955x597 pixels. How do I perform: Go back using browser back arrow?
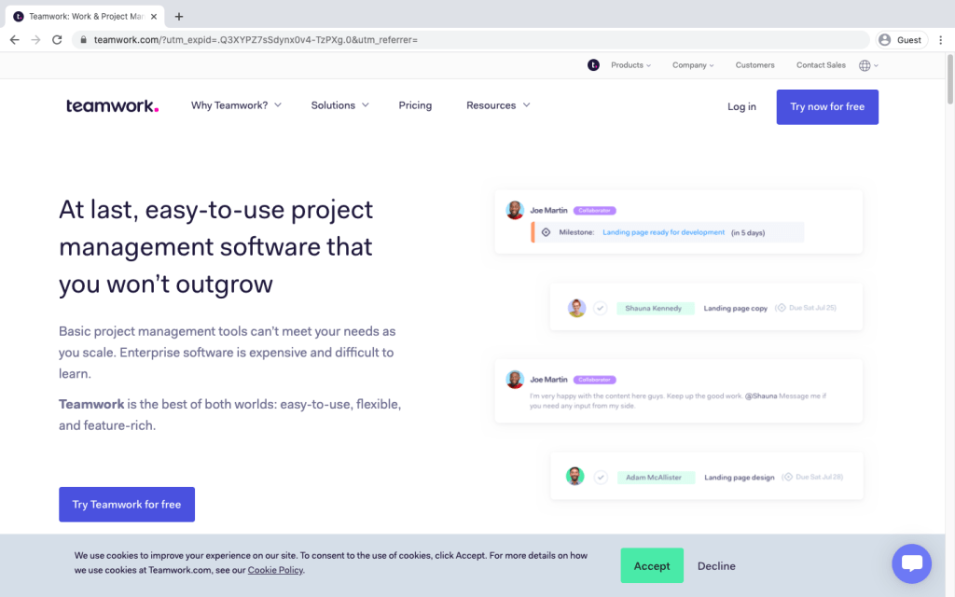[15, 40]
